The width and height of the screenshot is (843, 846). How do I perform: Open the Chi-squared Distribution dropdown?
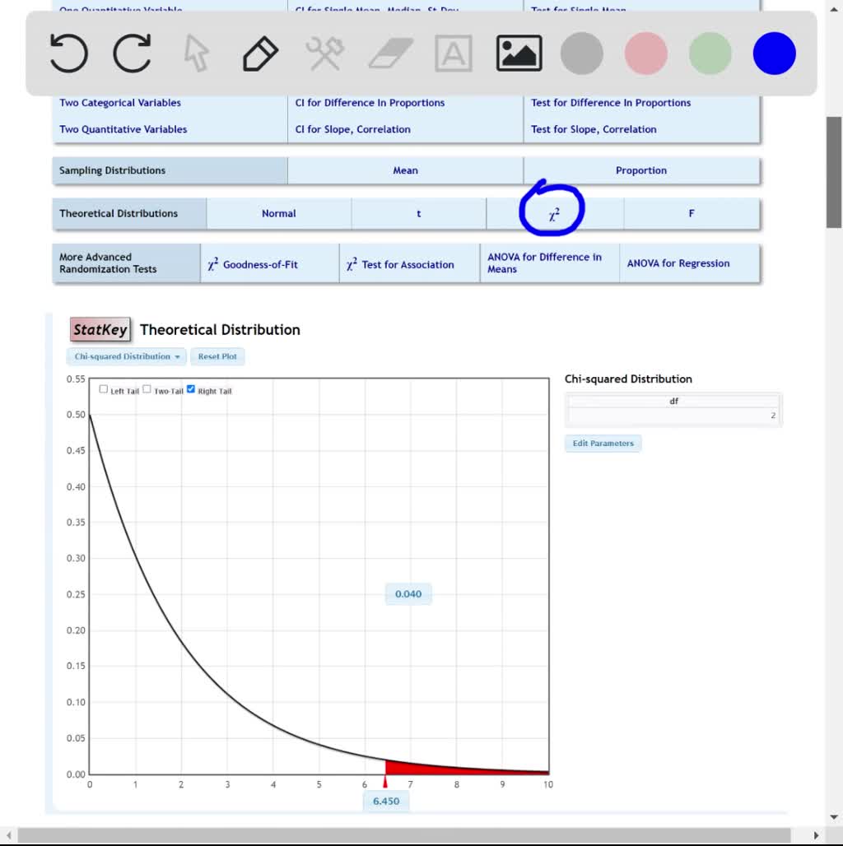click(x=125, y=356)
